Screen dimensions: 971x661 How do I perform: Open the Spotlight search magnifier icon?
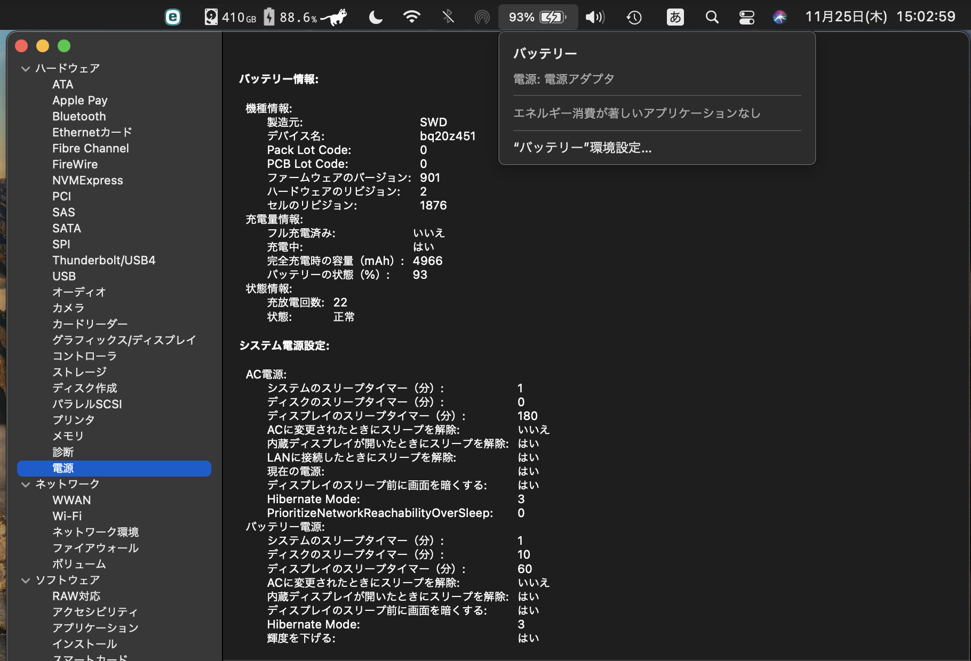coord(712,17)
